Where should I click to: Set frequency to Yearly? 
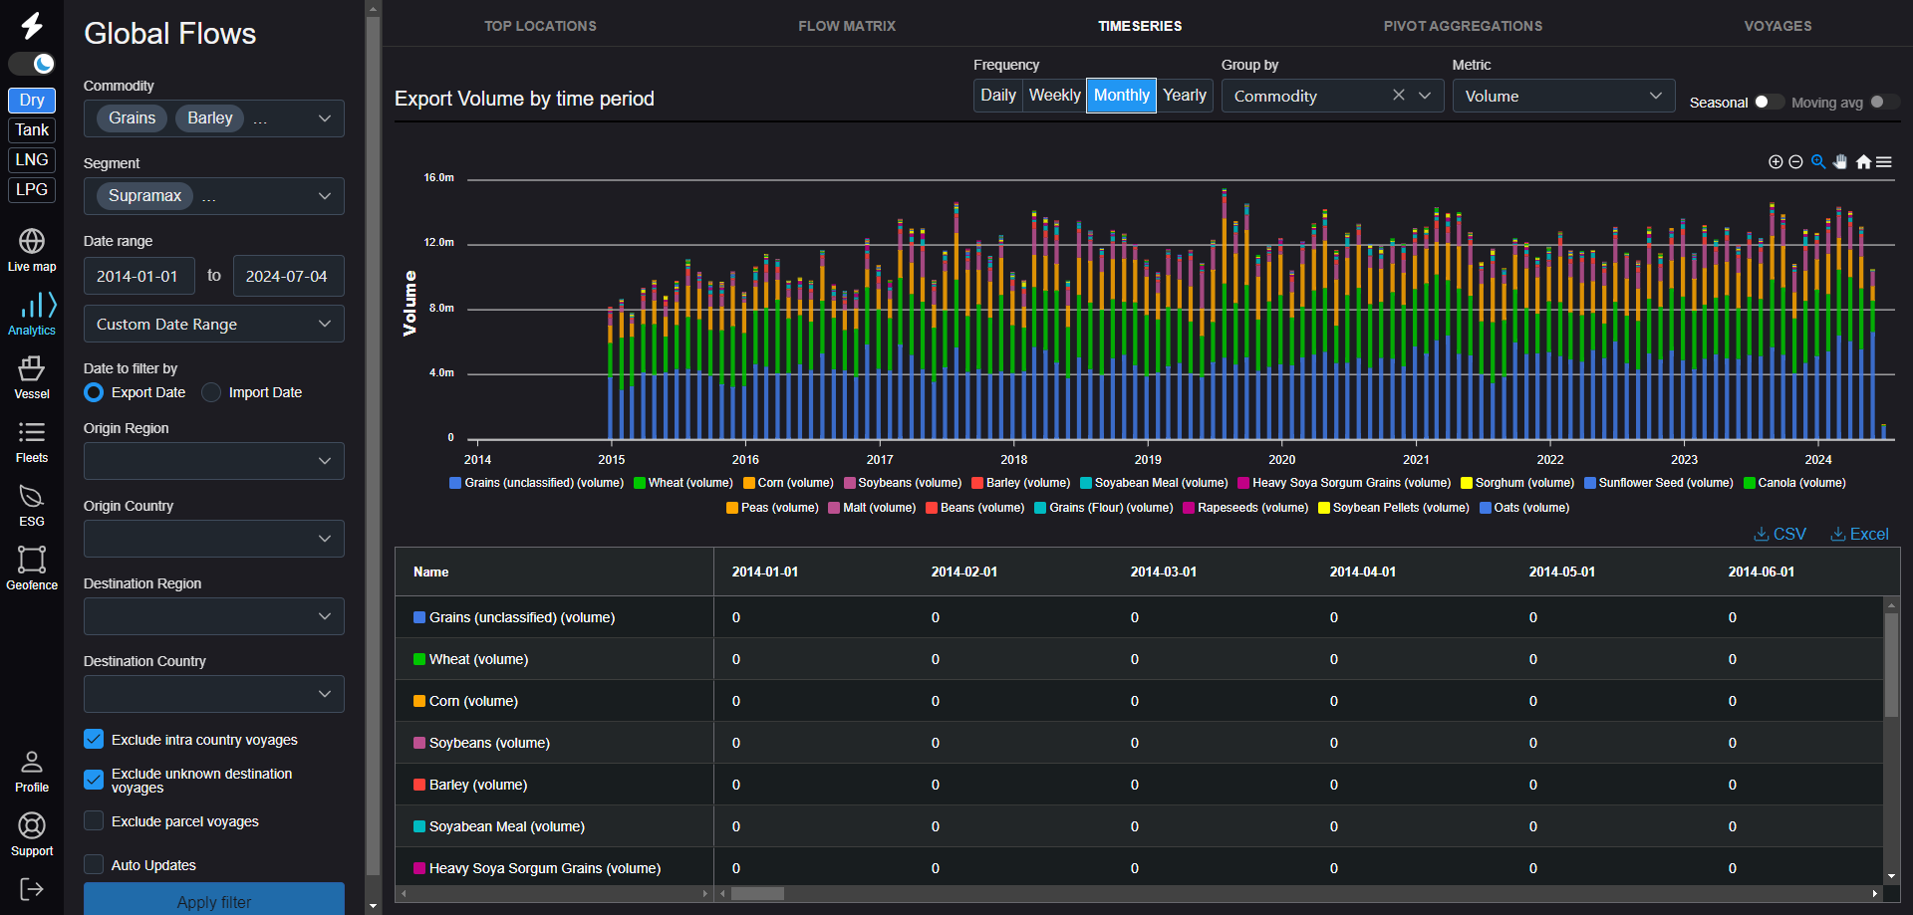point(1185,96)
